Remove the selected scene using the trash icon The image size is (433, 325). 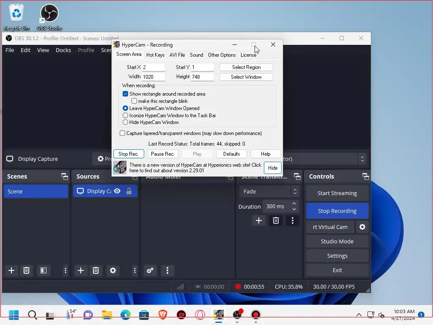pyautogui.click(x=26, y=270)
